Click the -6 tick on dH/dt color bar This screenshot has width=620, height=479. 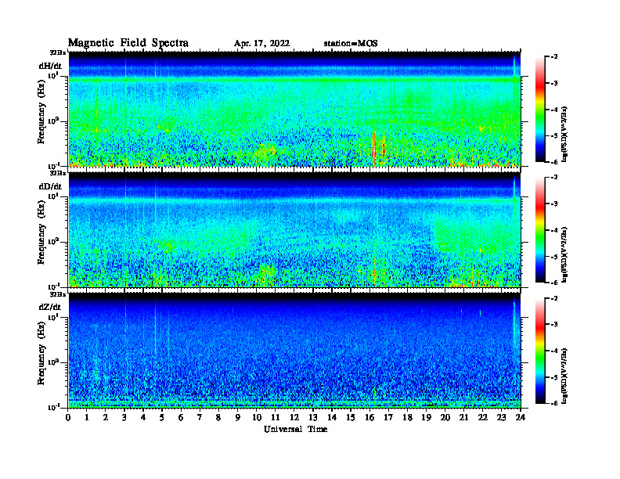[x=554, y=162]
